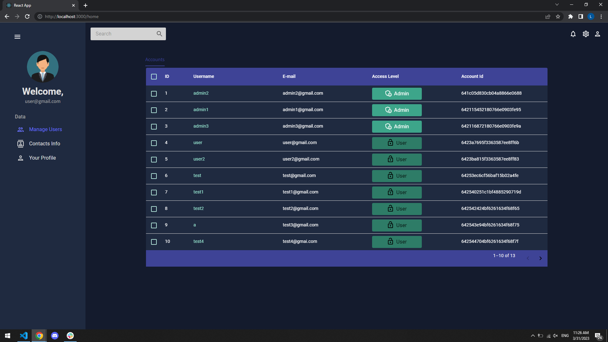The image size is (608, 342).
Task: Click the previous page arrow in the table footer
Action: tap(528, 258)
